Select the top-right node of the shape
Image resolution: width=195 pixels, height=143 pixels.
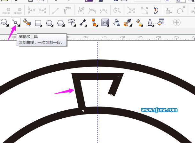pos(118,76)
